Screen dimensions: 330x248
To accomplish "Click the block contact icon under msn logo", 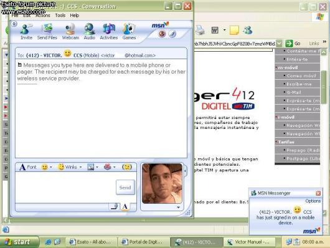I will click(162, 34).
